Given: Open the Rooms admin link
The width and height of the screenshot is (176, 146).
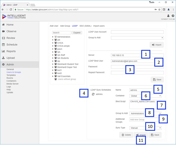Looking at the screenshot, I should point(10,78).
